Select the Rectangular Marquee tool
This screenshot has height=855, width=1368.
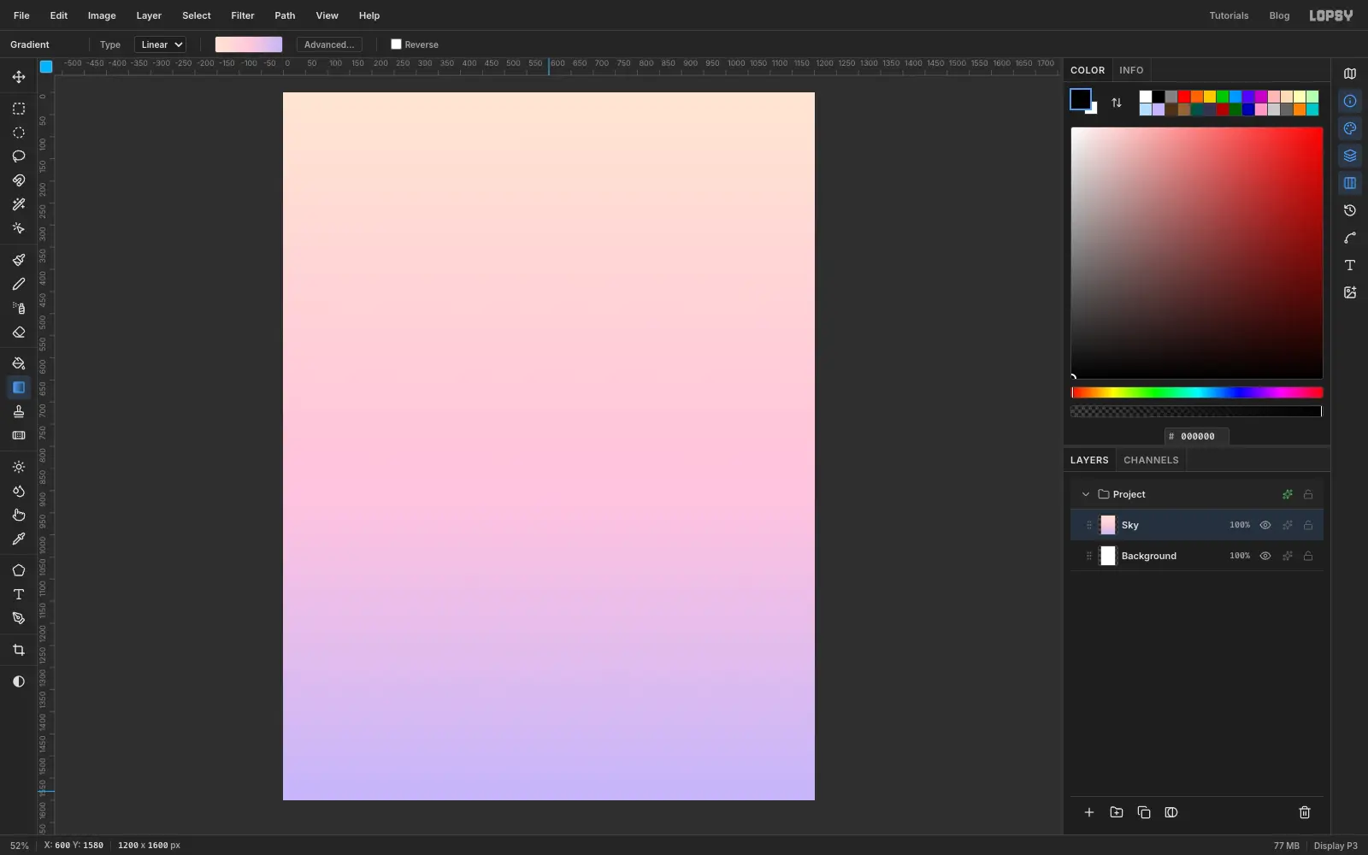coord(18,109)
